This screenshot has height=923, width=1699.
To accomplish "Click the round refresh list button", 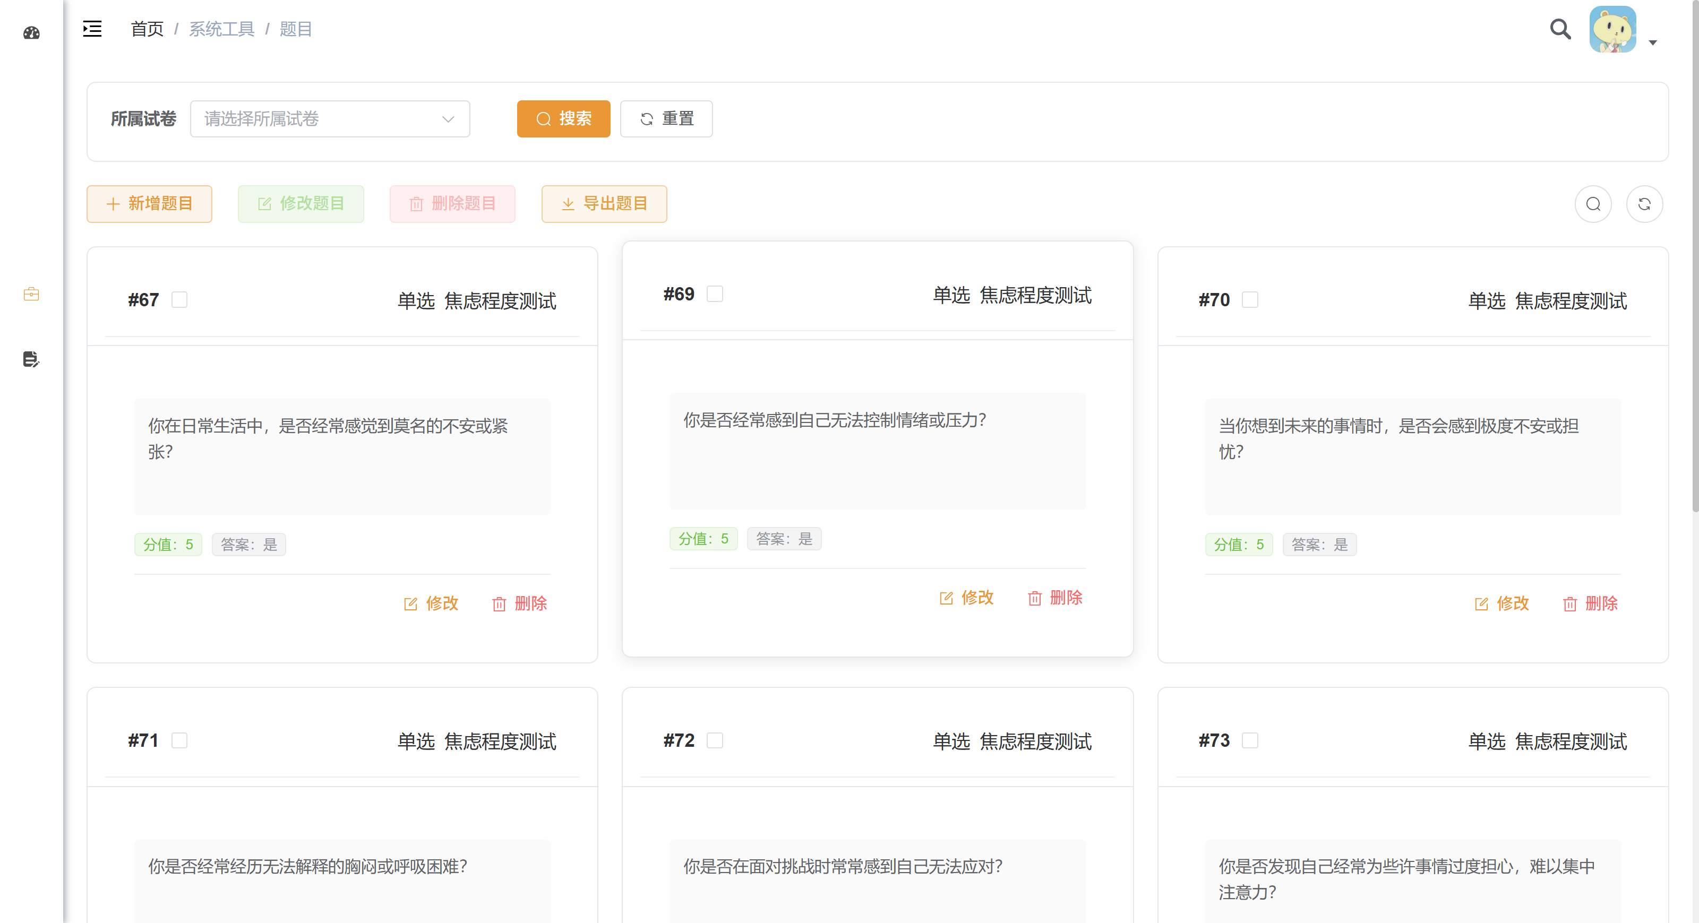I will click(x=1644, y=204).
